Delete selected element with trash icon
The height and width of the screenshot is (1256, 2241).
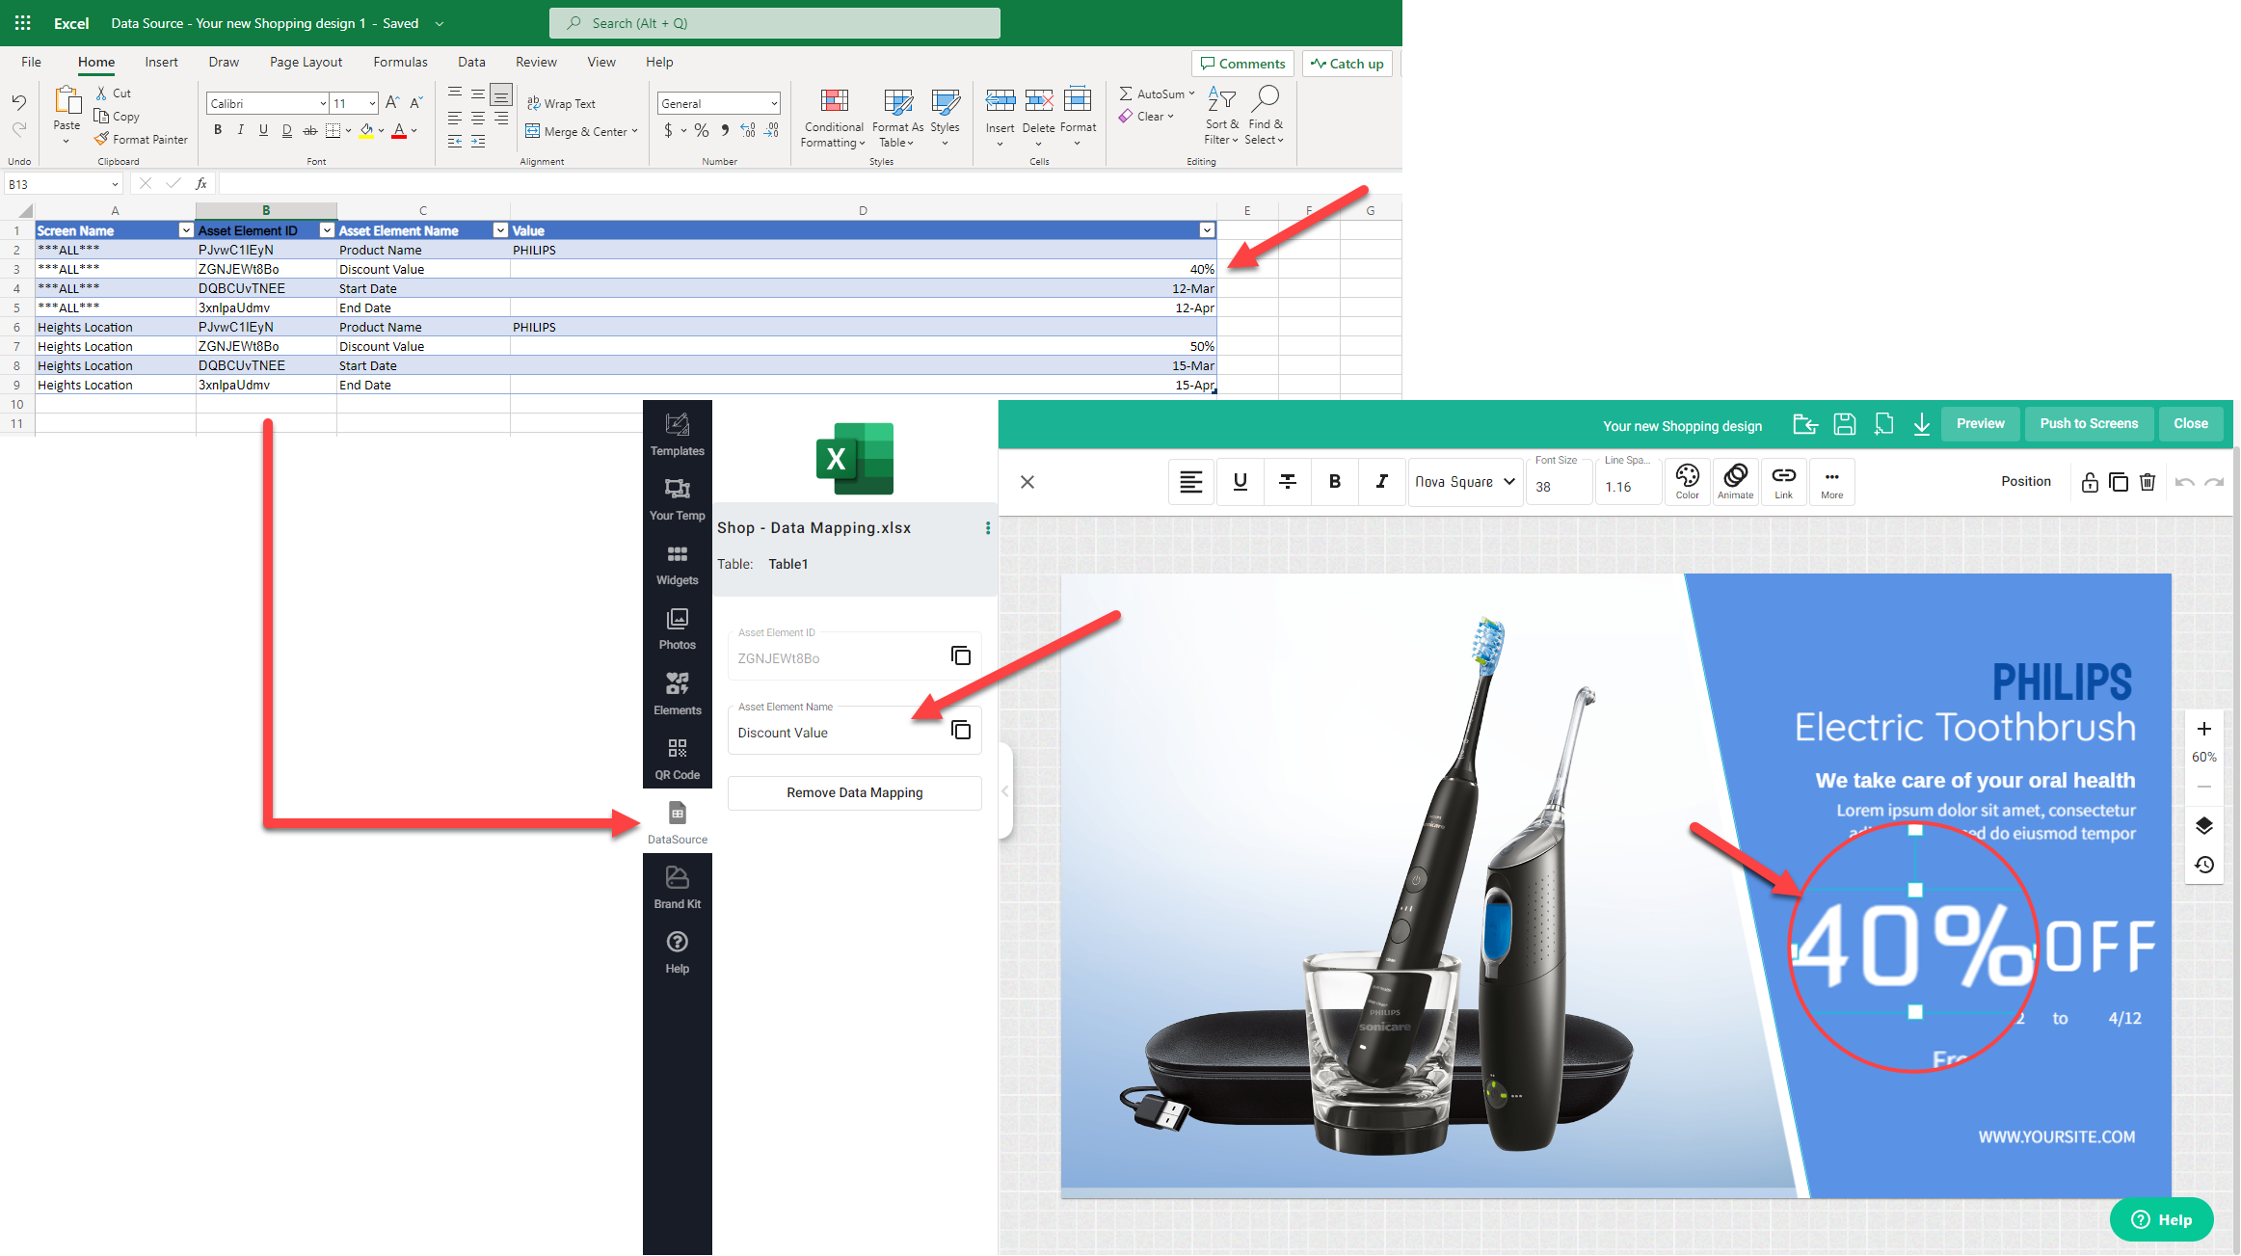point(2147,482)
